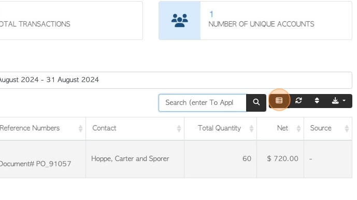Click the search input field
Viewport: 357px width, 200px height.
(x=203, y=103)
